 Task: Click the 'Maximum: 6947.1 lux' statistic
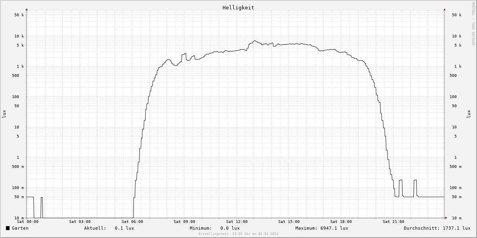pos(322,228)
